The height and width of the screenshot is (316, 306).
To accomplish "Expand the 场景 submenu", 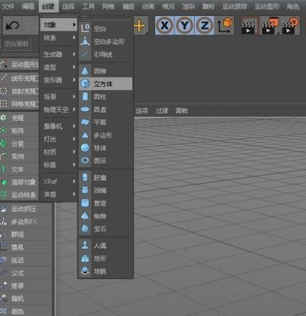I will pyautogui.click(x=58, y=97).
